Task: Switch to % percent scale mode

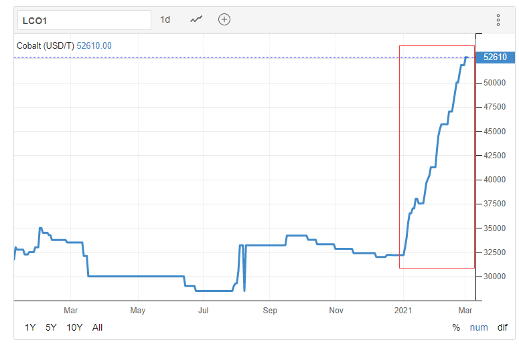Action: click(x=456, y=327)
